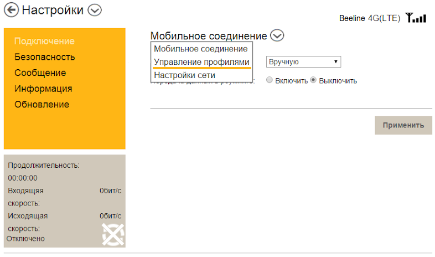Select the Выключить radio button
Screen dimensions: 435x257
[313, 80]
